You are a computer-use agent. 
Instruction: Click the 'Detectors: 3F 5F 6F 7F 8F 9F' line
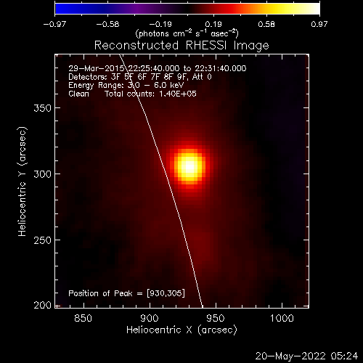click(x=128, y=77)
